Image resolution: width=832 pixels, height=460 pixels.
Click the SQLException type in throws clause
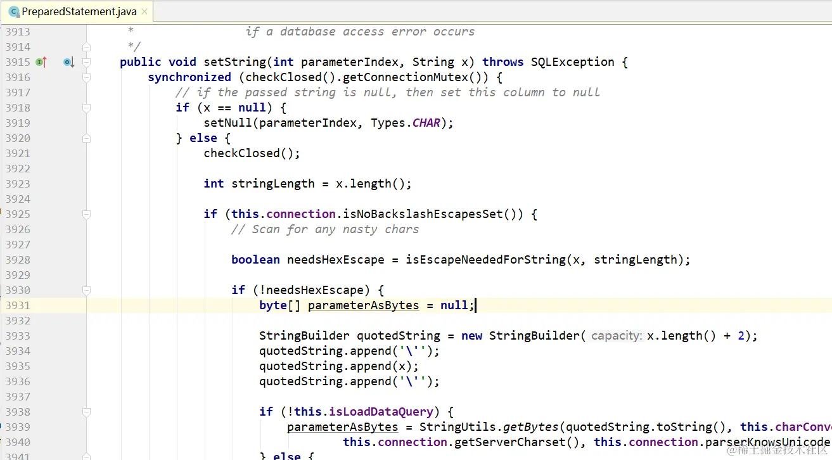(573, 62)
